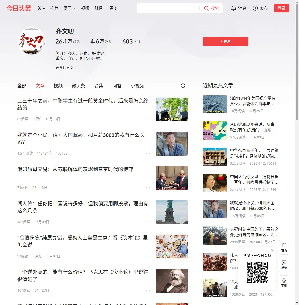
Task: Scan the 今日头条 download QR code
Action: click(x=257, y=272)
